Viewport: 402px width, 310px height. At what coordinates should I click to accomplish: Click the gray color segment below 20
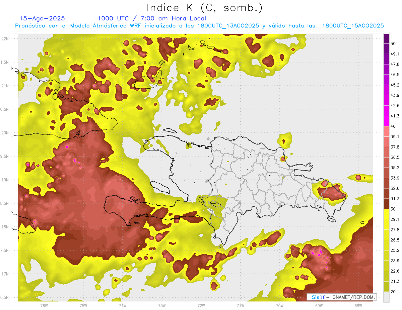[386, 297]
